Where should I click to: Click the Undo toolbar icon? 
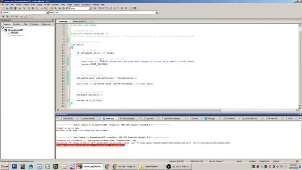pyautogui.click(x=20, y=8)
